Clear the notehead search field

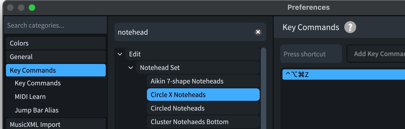click(x=258, y=32)
